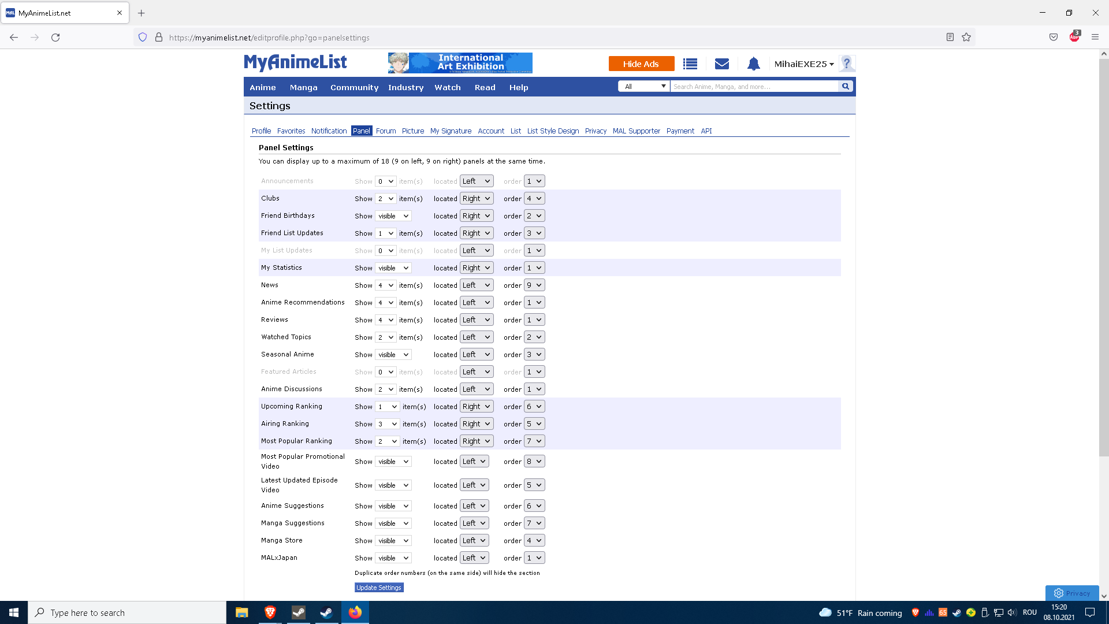Click the browser address bar

(x=554, y=38)
